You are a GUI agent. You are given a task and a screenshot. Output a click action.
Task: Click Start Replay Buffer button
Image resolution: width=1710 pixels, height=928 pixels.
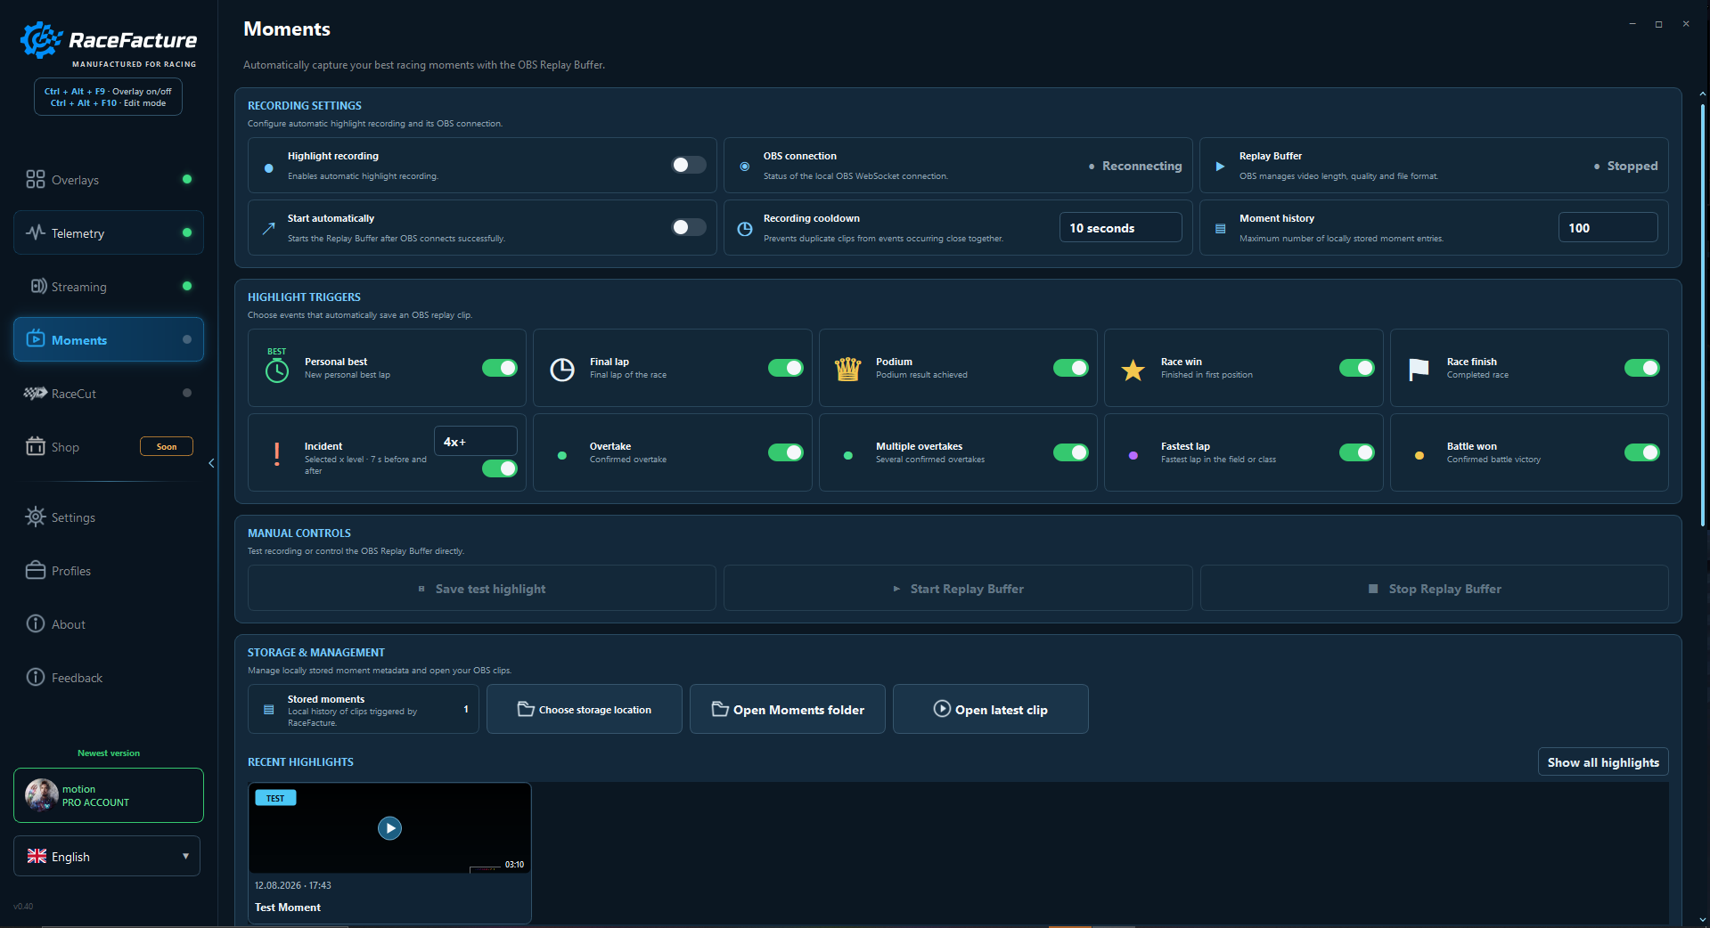(x=958, y=589)
